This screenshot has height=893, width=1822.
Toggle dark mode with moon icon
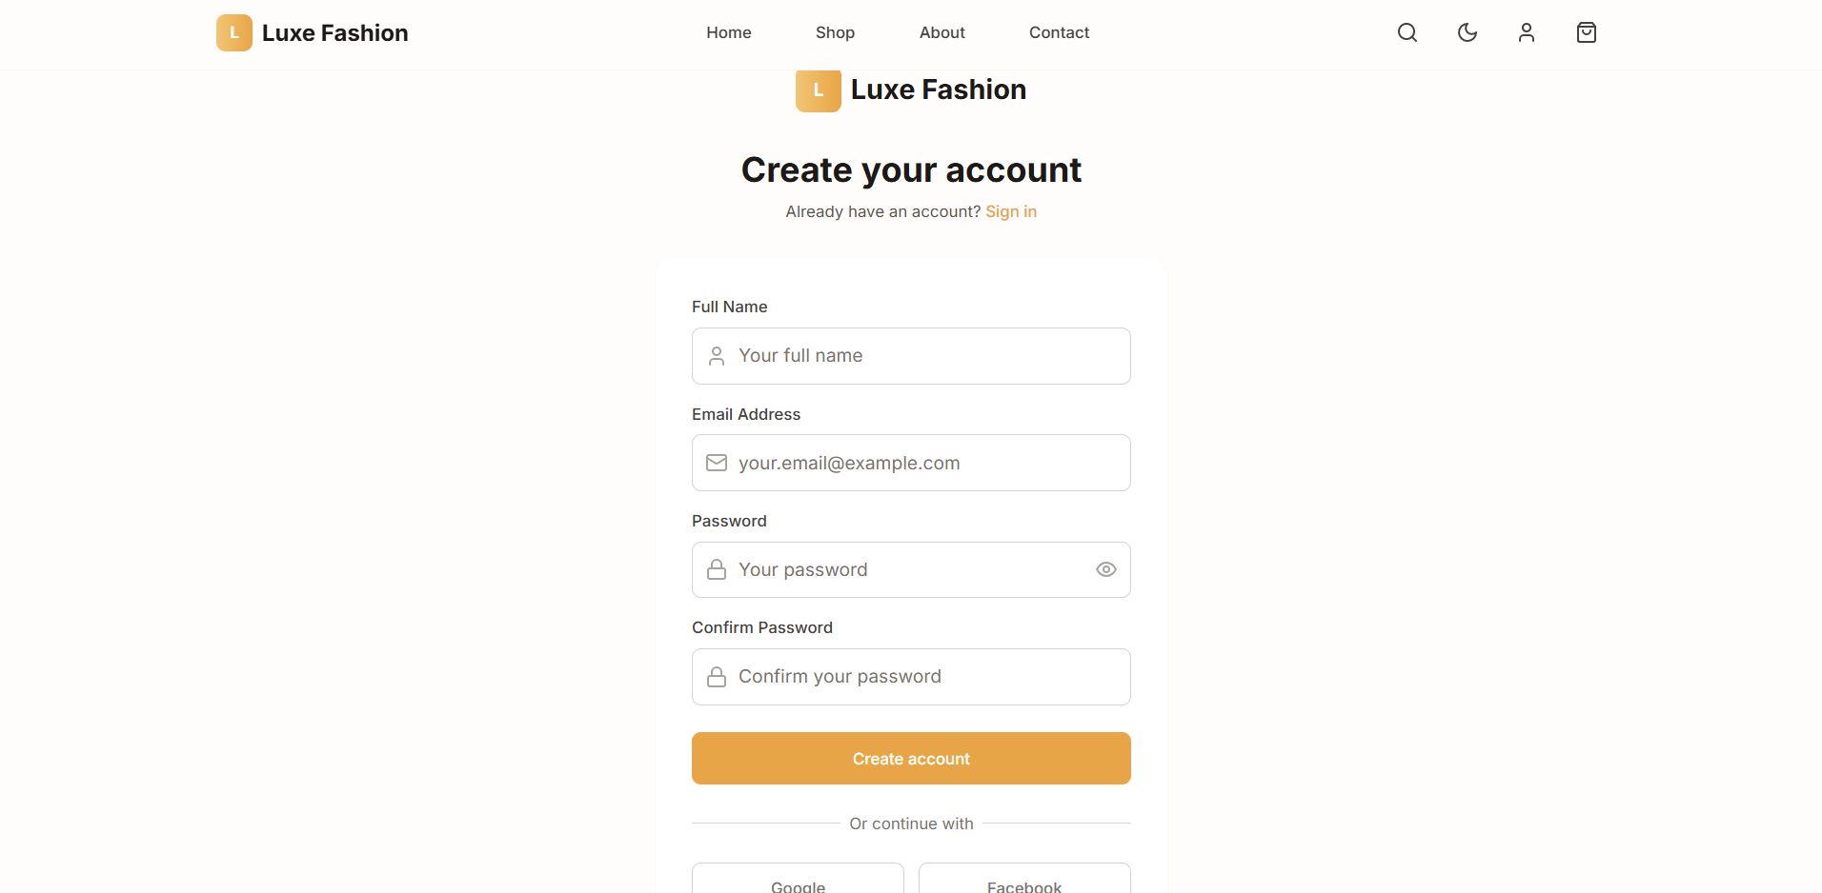point(1468,33)
